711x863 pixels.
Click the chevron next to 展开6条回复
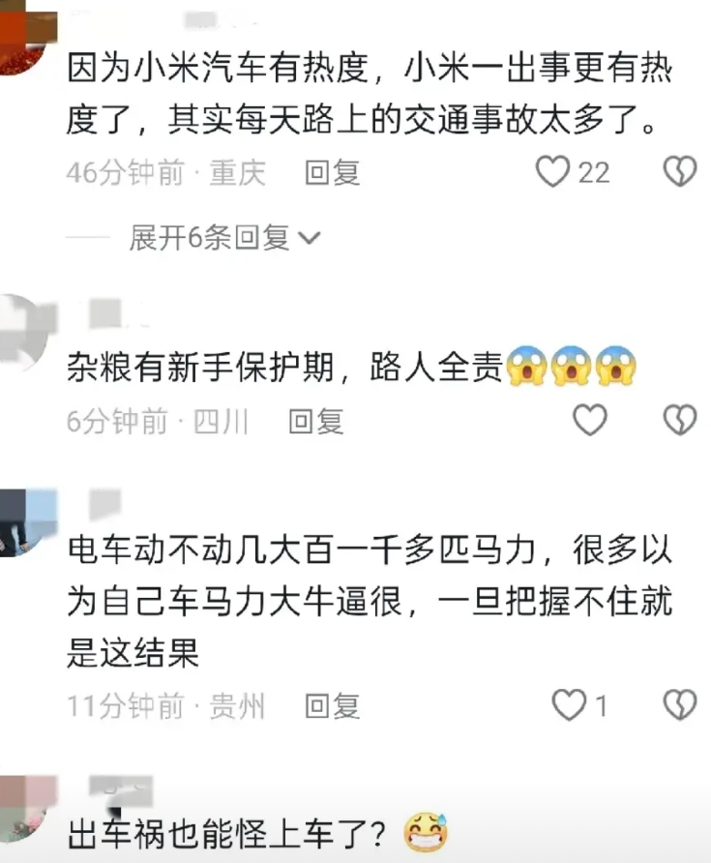tap(309, 238)
